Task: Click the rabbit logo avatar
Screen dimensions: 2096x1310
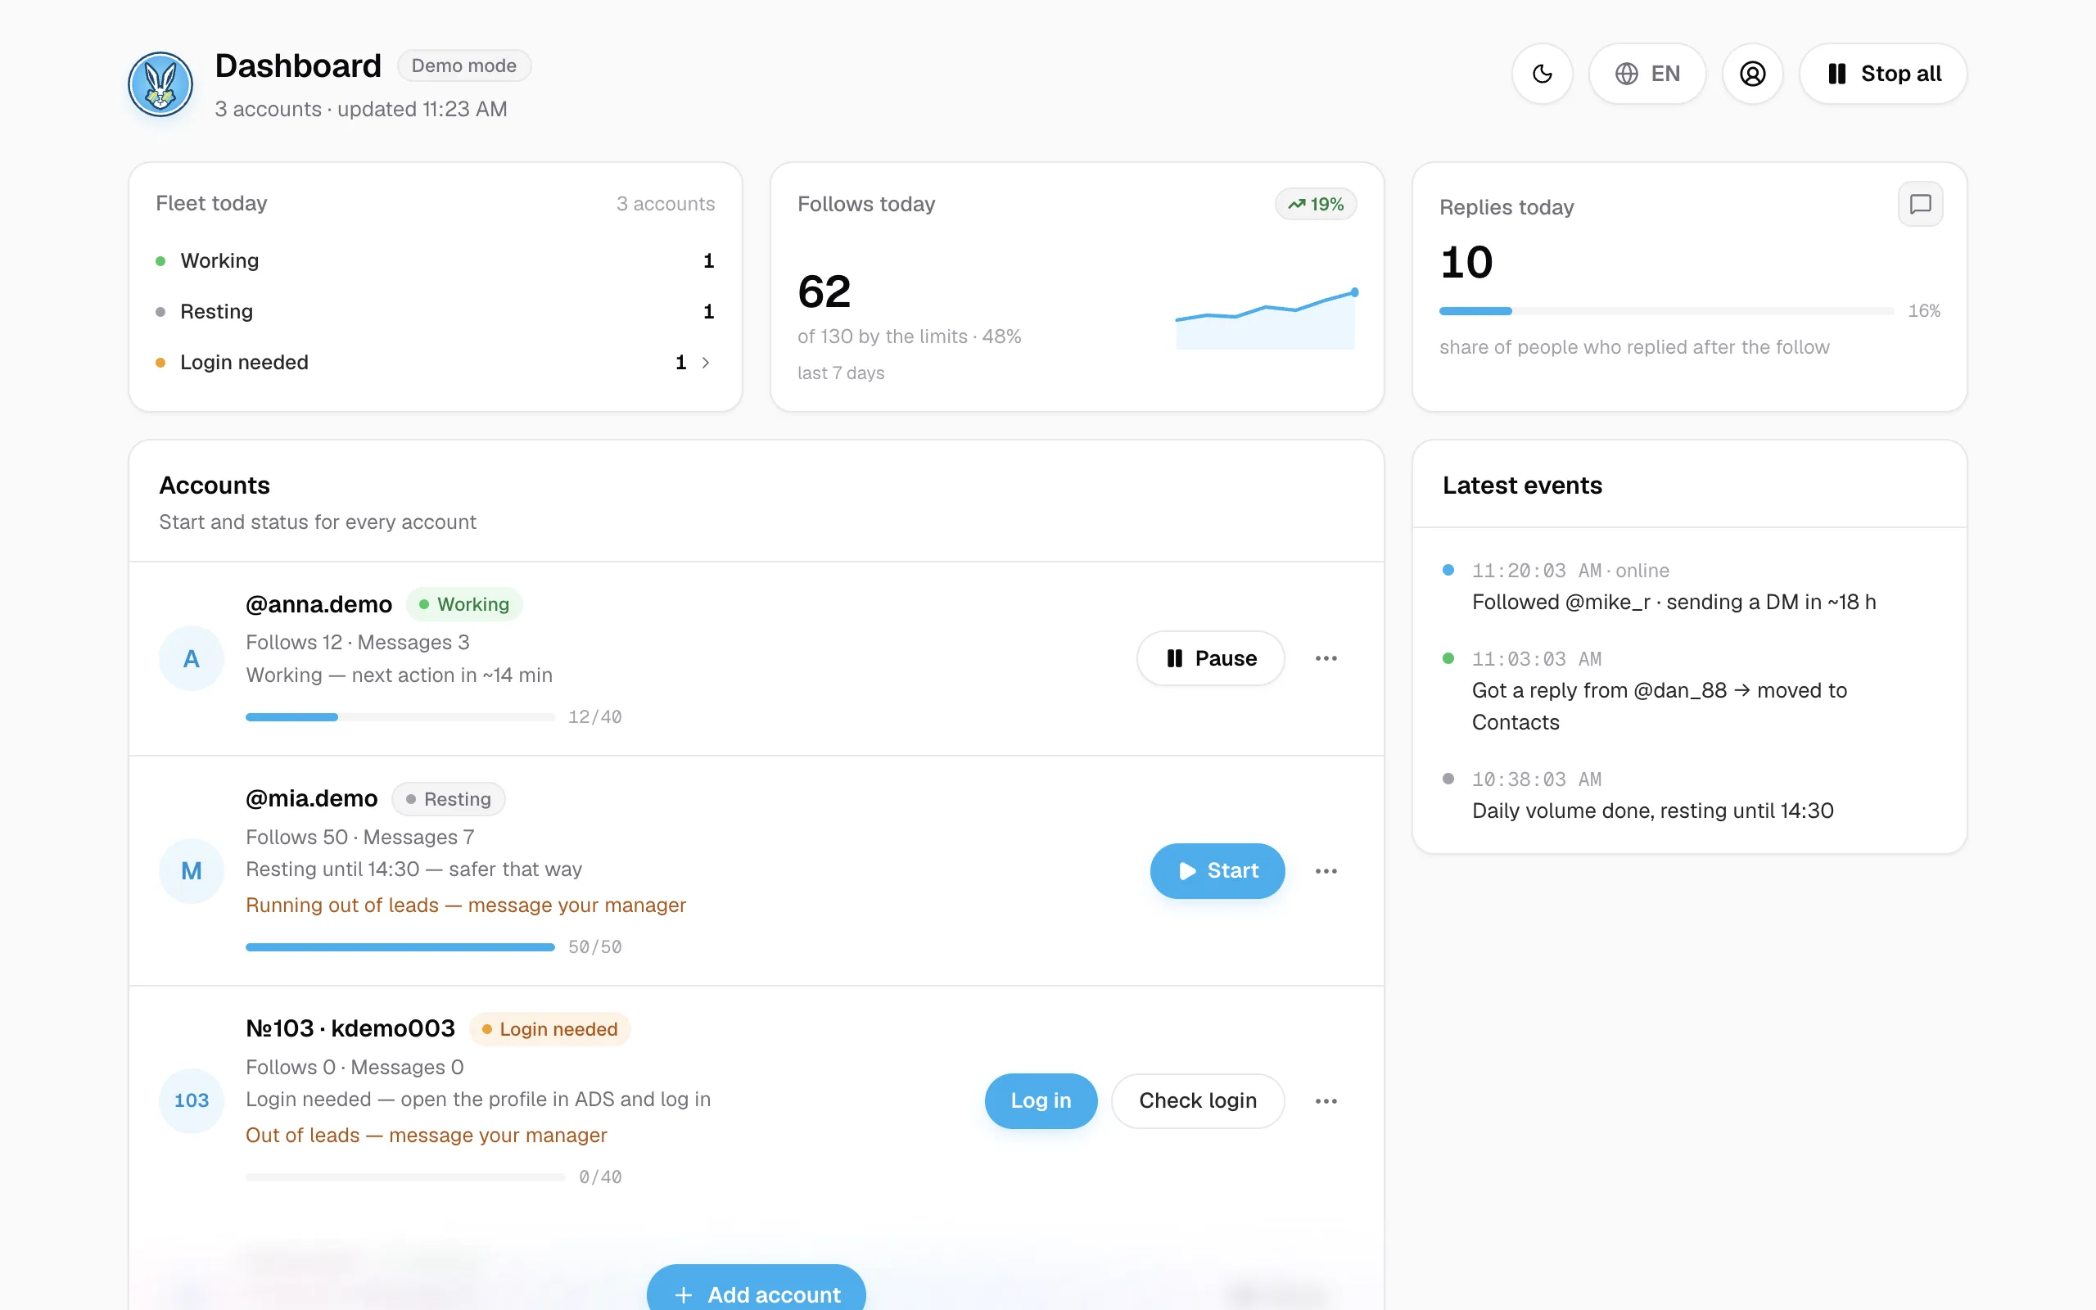Action: pyautogui.click(x=160, y=84)
